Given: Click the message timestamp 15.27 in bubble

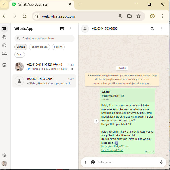Looking at the screenshot, I should 147,152.
